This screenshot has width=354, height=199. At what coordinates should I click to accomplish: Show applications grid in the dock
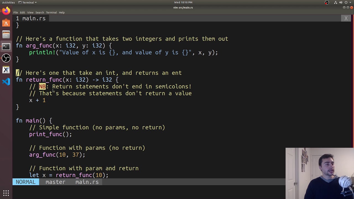pyautogui.click(x=6, y=193)
